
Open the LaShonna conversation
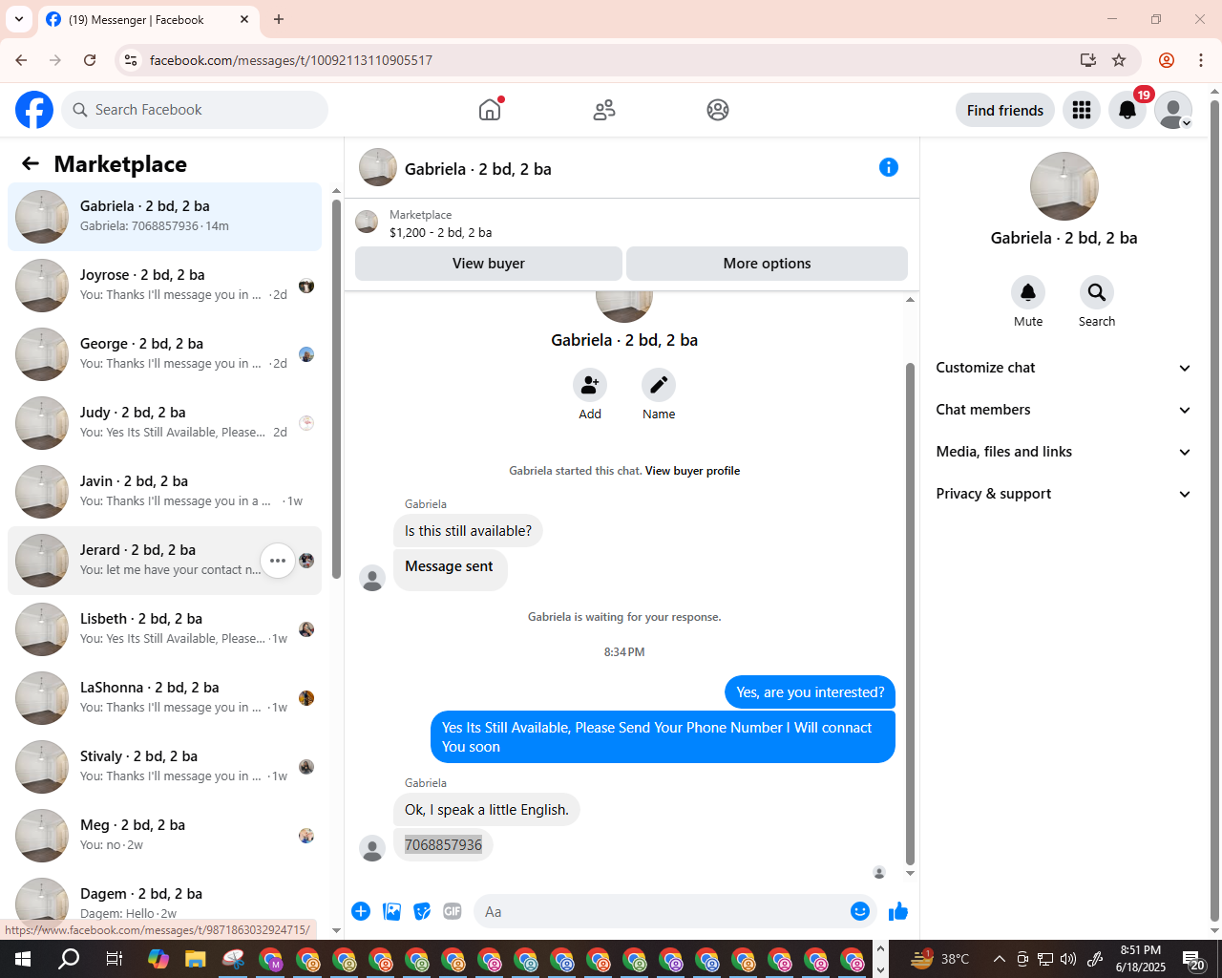point(164,698)
